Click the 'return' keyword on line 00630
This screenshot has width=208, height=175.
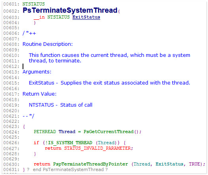click(x=42, y=164)
